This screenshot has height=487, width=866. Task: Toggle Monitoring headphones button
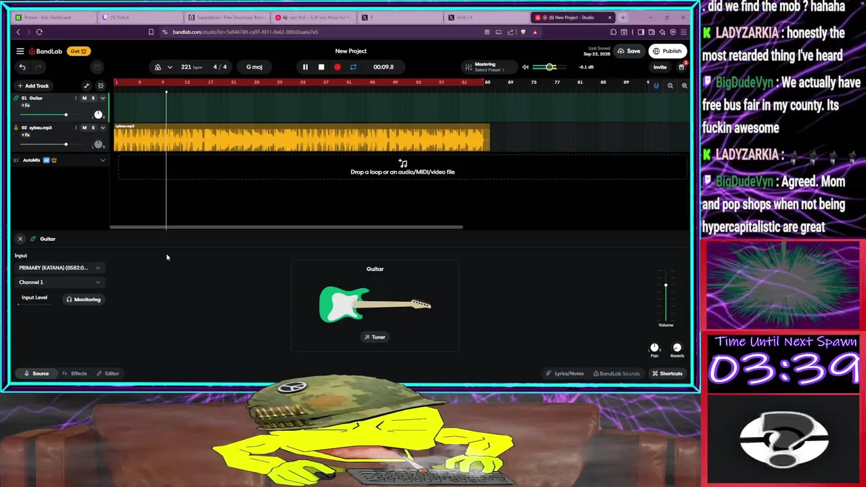point(83,300)
